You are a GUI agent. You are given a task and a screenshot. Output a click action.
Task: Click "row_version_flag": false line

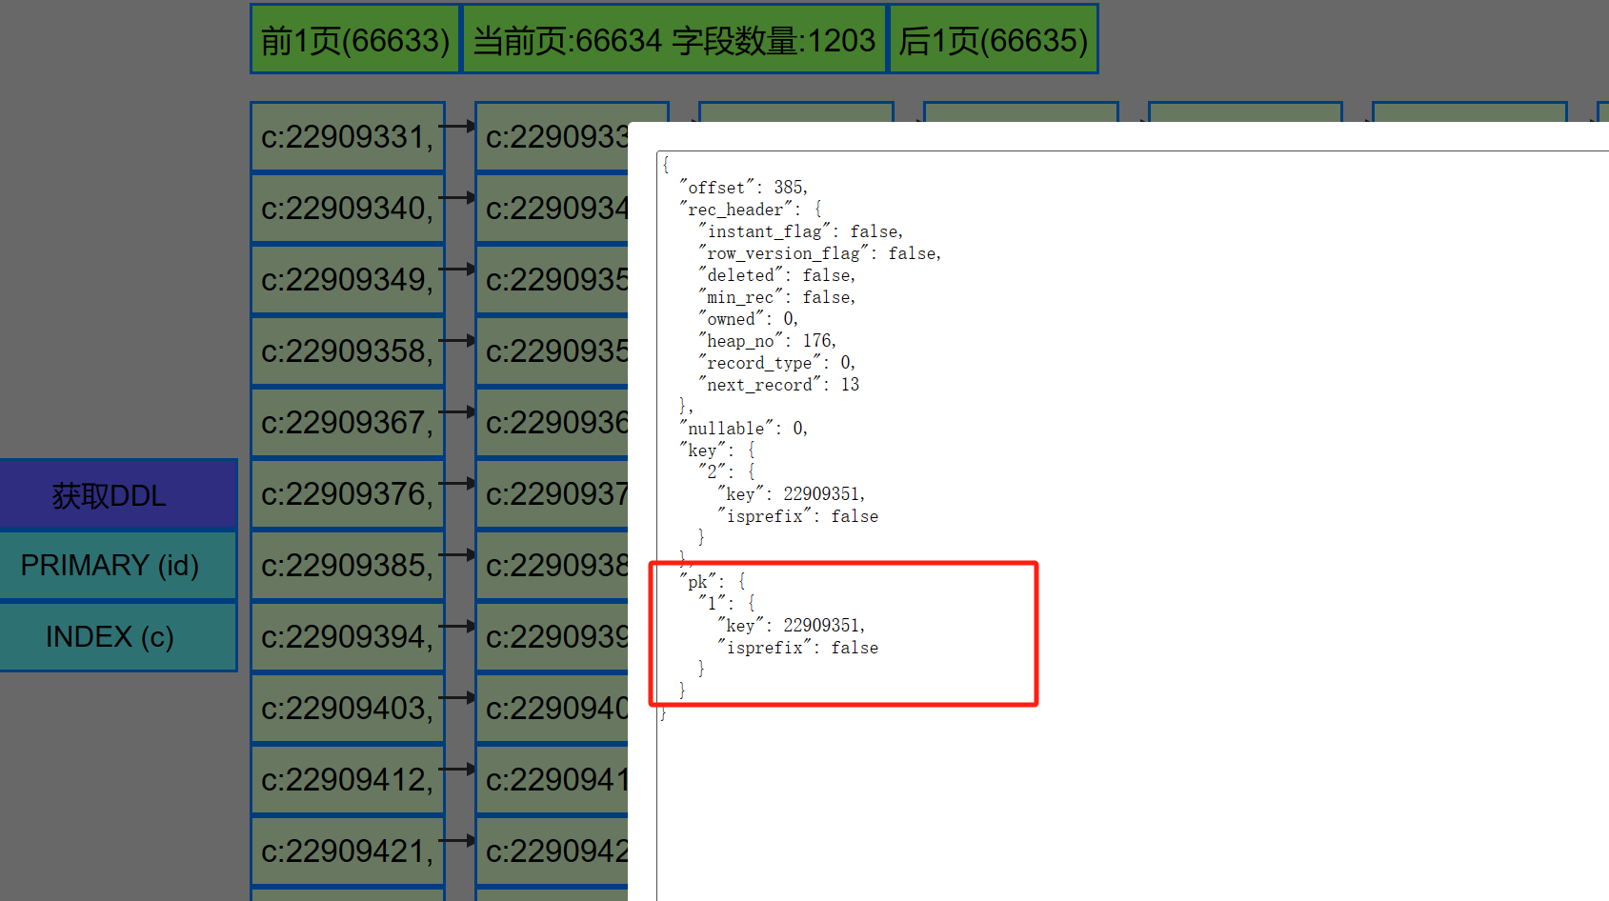pos(819,253)
